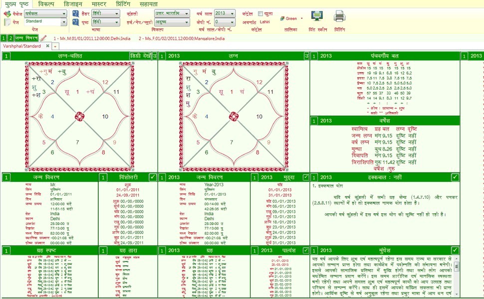Click the जन्म विवरण button in the person bar
The height and width of the screenshot is (299, 484).
tap(26, 38)
